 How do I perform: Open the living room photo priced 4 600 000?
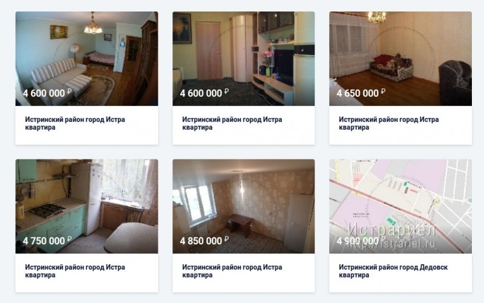[x=87, y=58]
